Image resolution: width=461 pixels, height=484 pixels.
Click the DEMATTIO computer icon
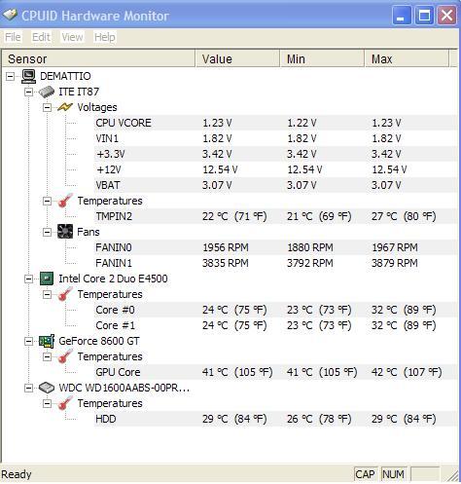point(28,76)
